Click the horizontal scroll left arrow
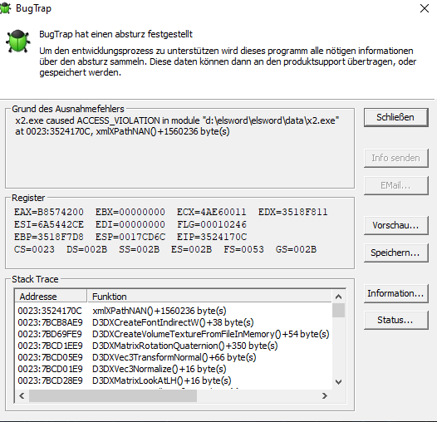 coord(22,395)
